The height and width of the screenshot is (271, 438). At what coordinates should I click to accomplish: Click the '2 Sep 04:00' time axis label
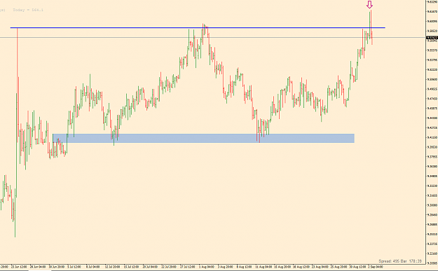click(376, 267)
